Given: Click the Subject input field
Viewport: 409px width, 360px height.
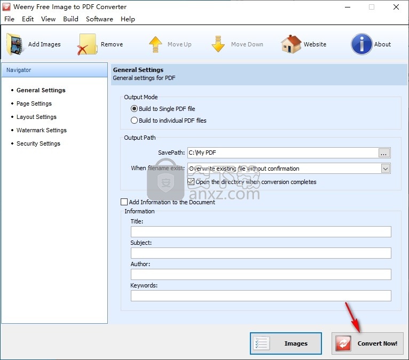Looking at the screenshot, I should point(261,253).
